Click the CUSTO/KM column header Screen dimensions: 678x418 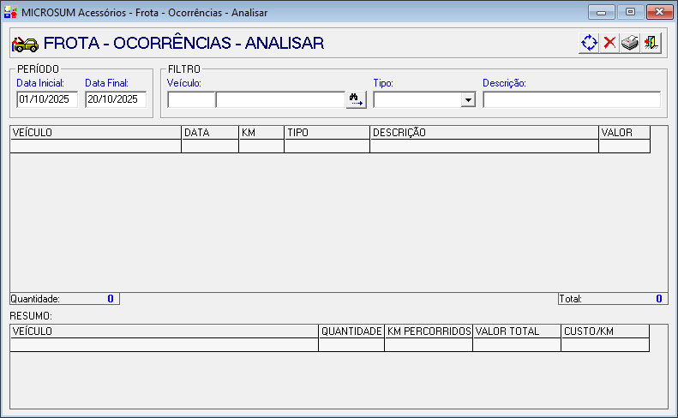(x=605, y=331)
